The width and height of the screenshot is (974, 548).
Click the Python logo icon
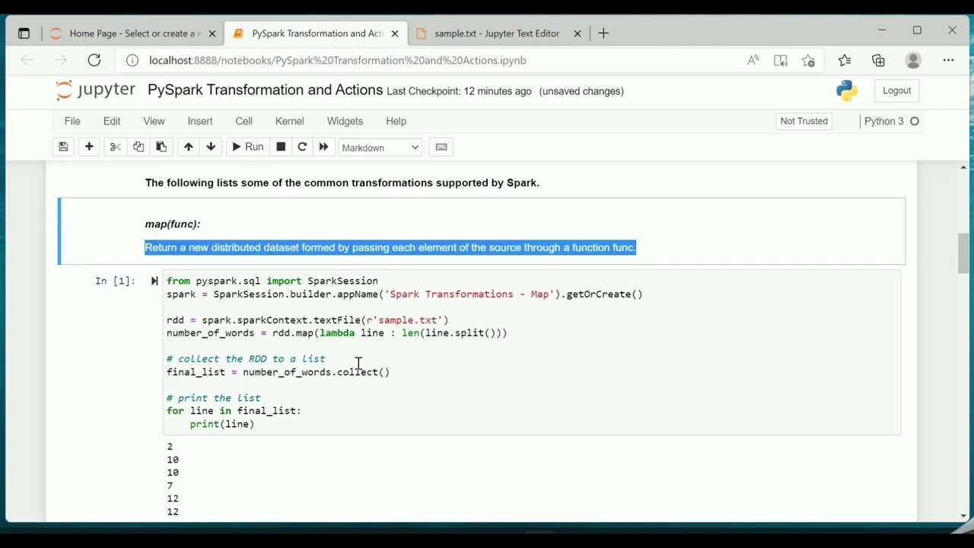tap(847, 91)
